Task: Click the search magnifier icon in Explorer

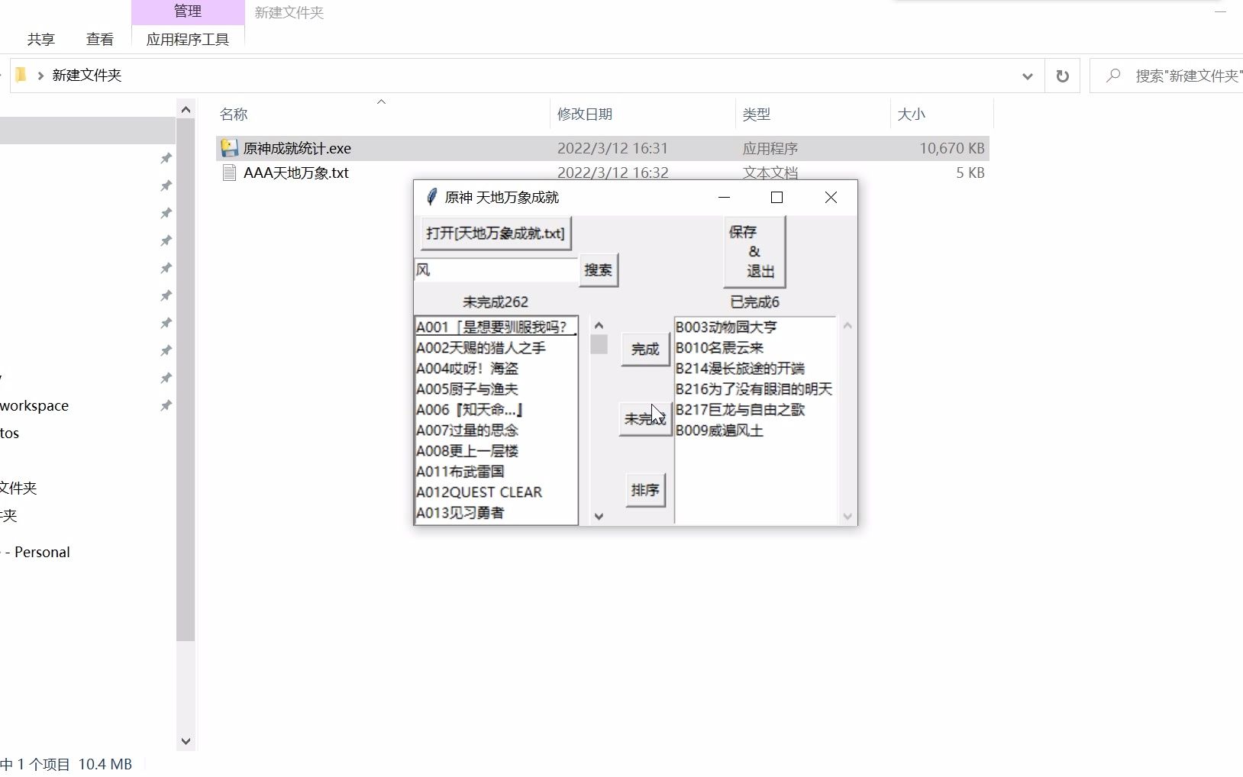Action: tap(1113, 76)
